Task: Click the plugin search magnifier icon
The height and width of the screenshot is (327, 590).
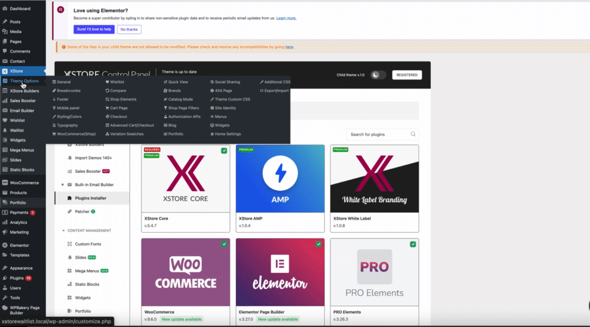Action: coord(413,134)
